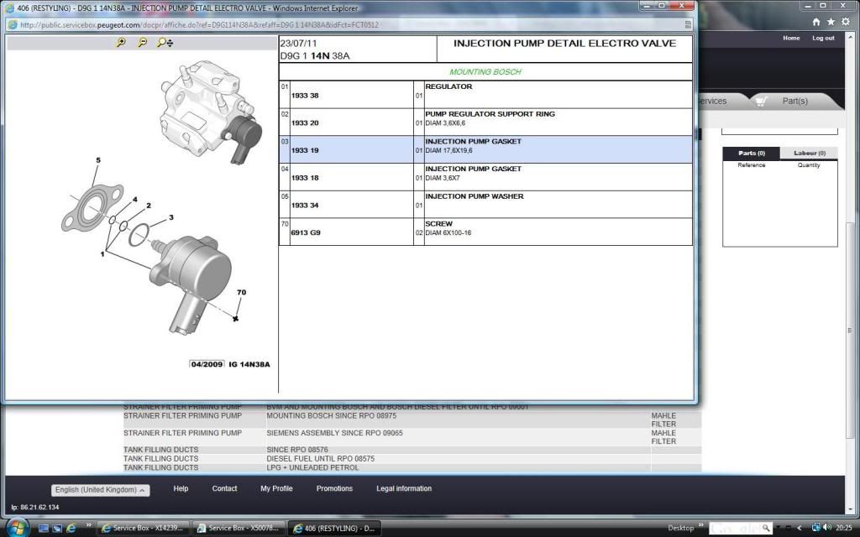The width and height of the screenshot is (860, 537).
Task: Open the Promotions link
Action: click(334, 488)
